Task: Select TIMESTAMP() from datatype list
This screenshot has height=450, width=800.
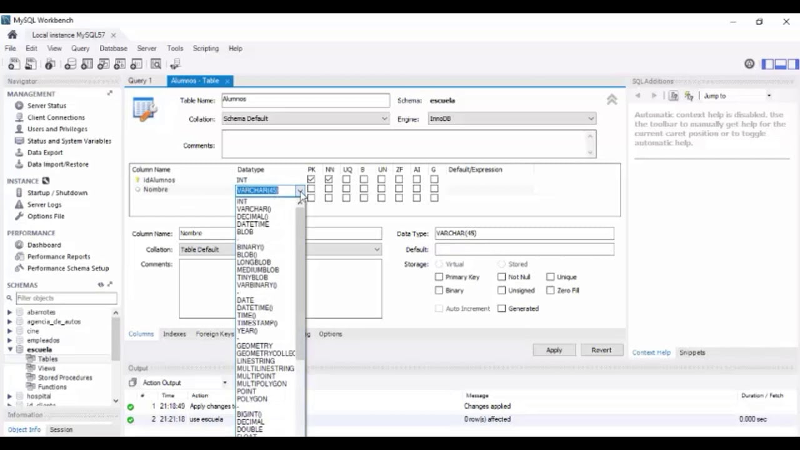Action: point(257,323)
